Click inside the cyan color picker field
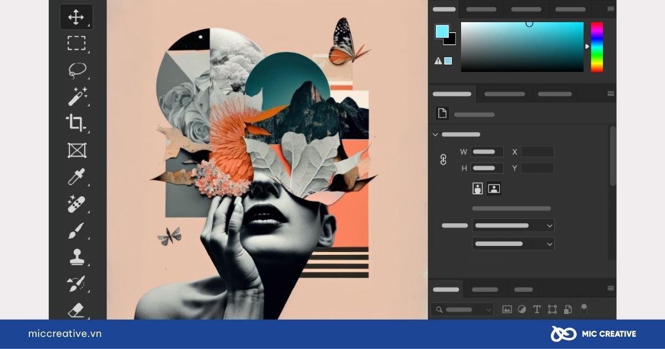665x349 pixels. pos(522,47)
